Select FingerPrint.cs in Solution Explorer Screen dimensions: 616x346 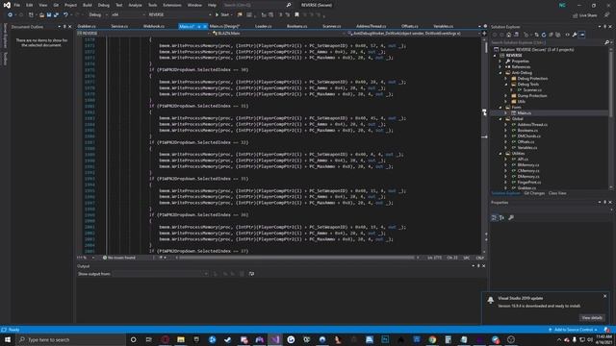pyautogui.click(x=528, y=182)
